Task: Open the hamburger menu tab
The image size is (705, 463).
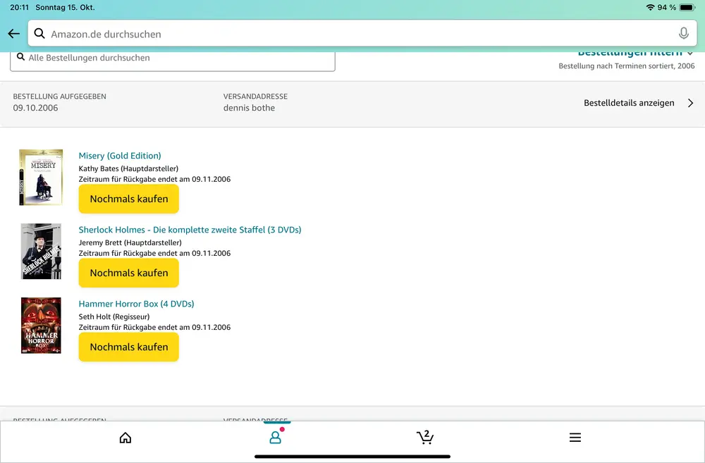Action: [575, 438]
